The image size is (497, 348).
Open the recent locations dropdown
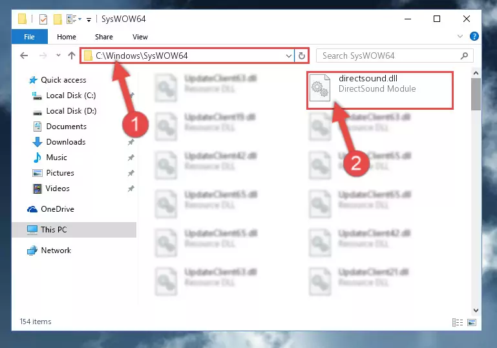coord(58,56)
